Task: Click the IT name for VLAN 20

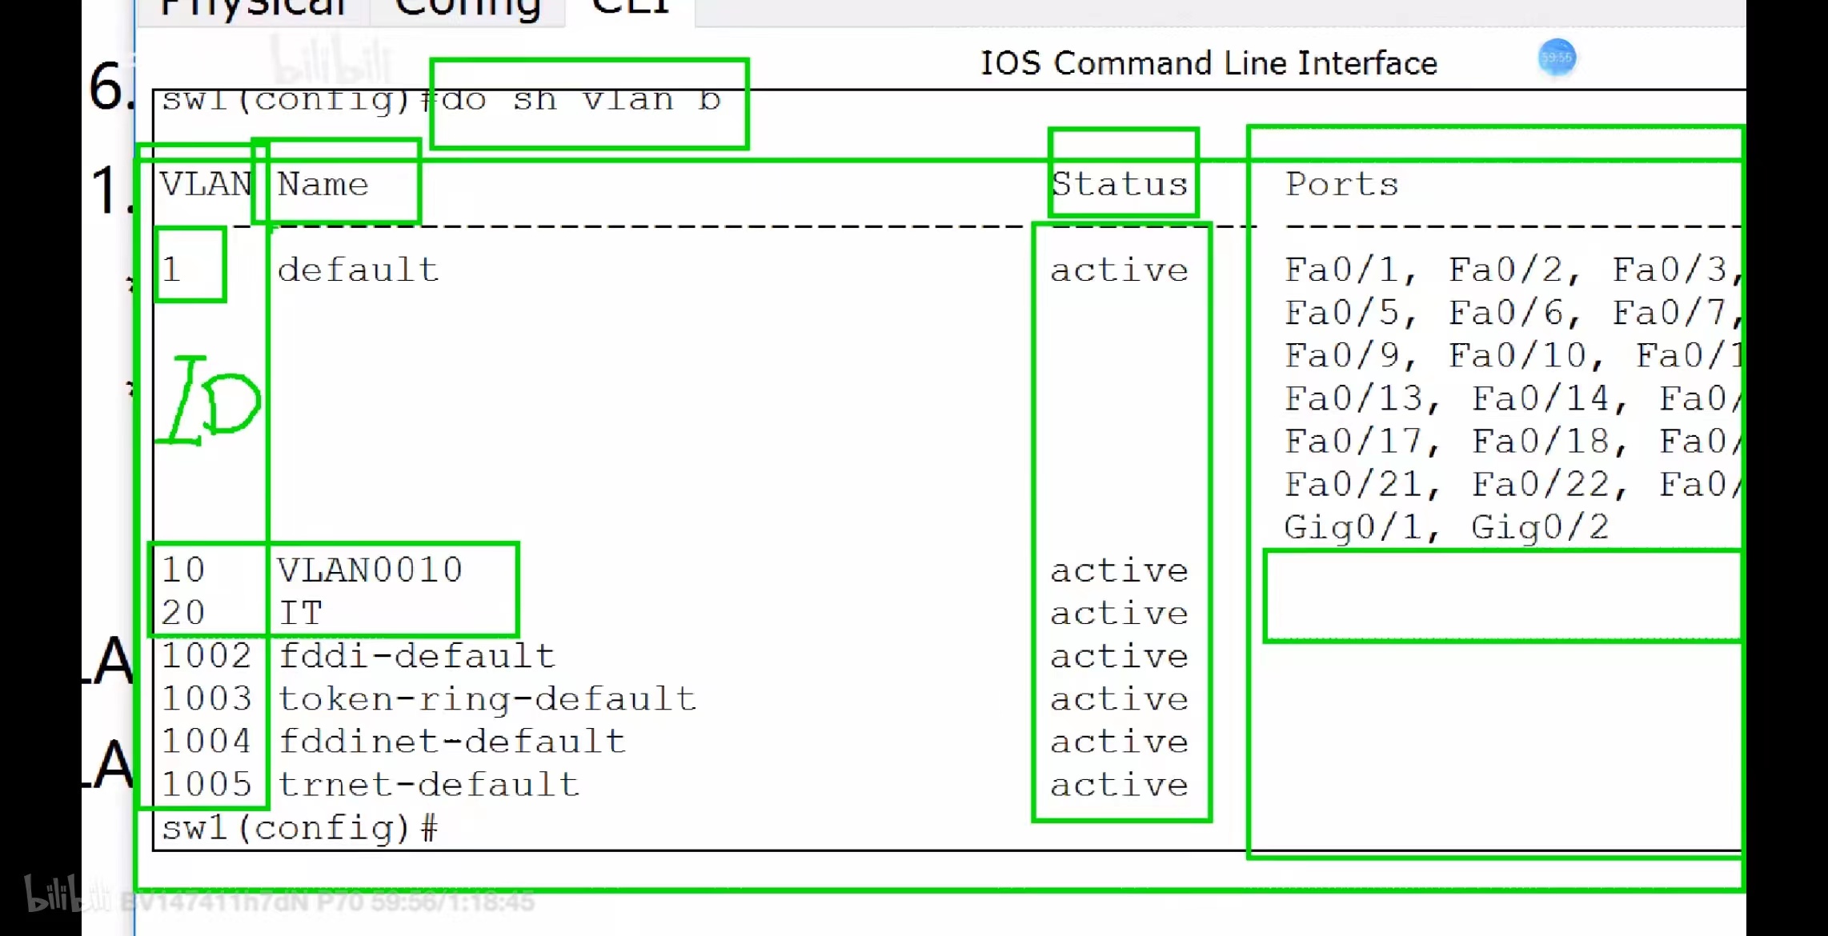Action: click(300, 614)
